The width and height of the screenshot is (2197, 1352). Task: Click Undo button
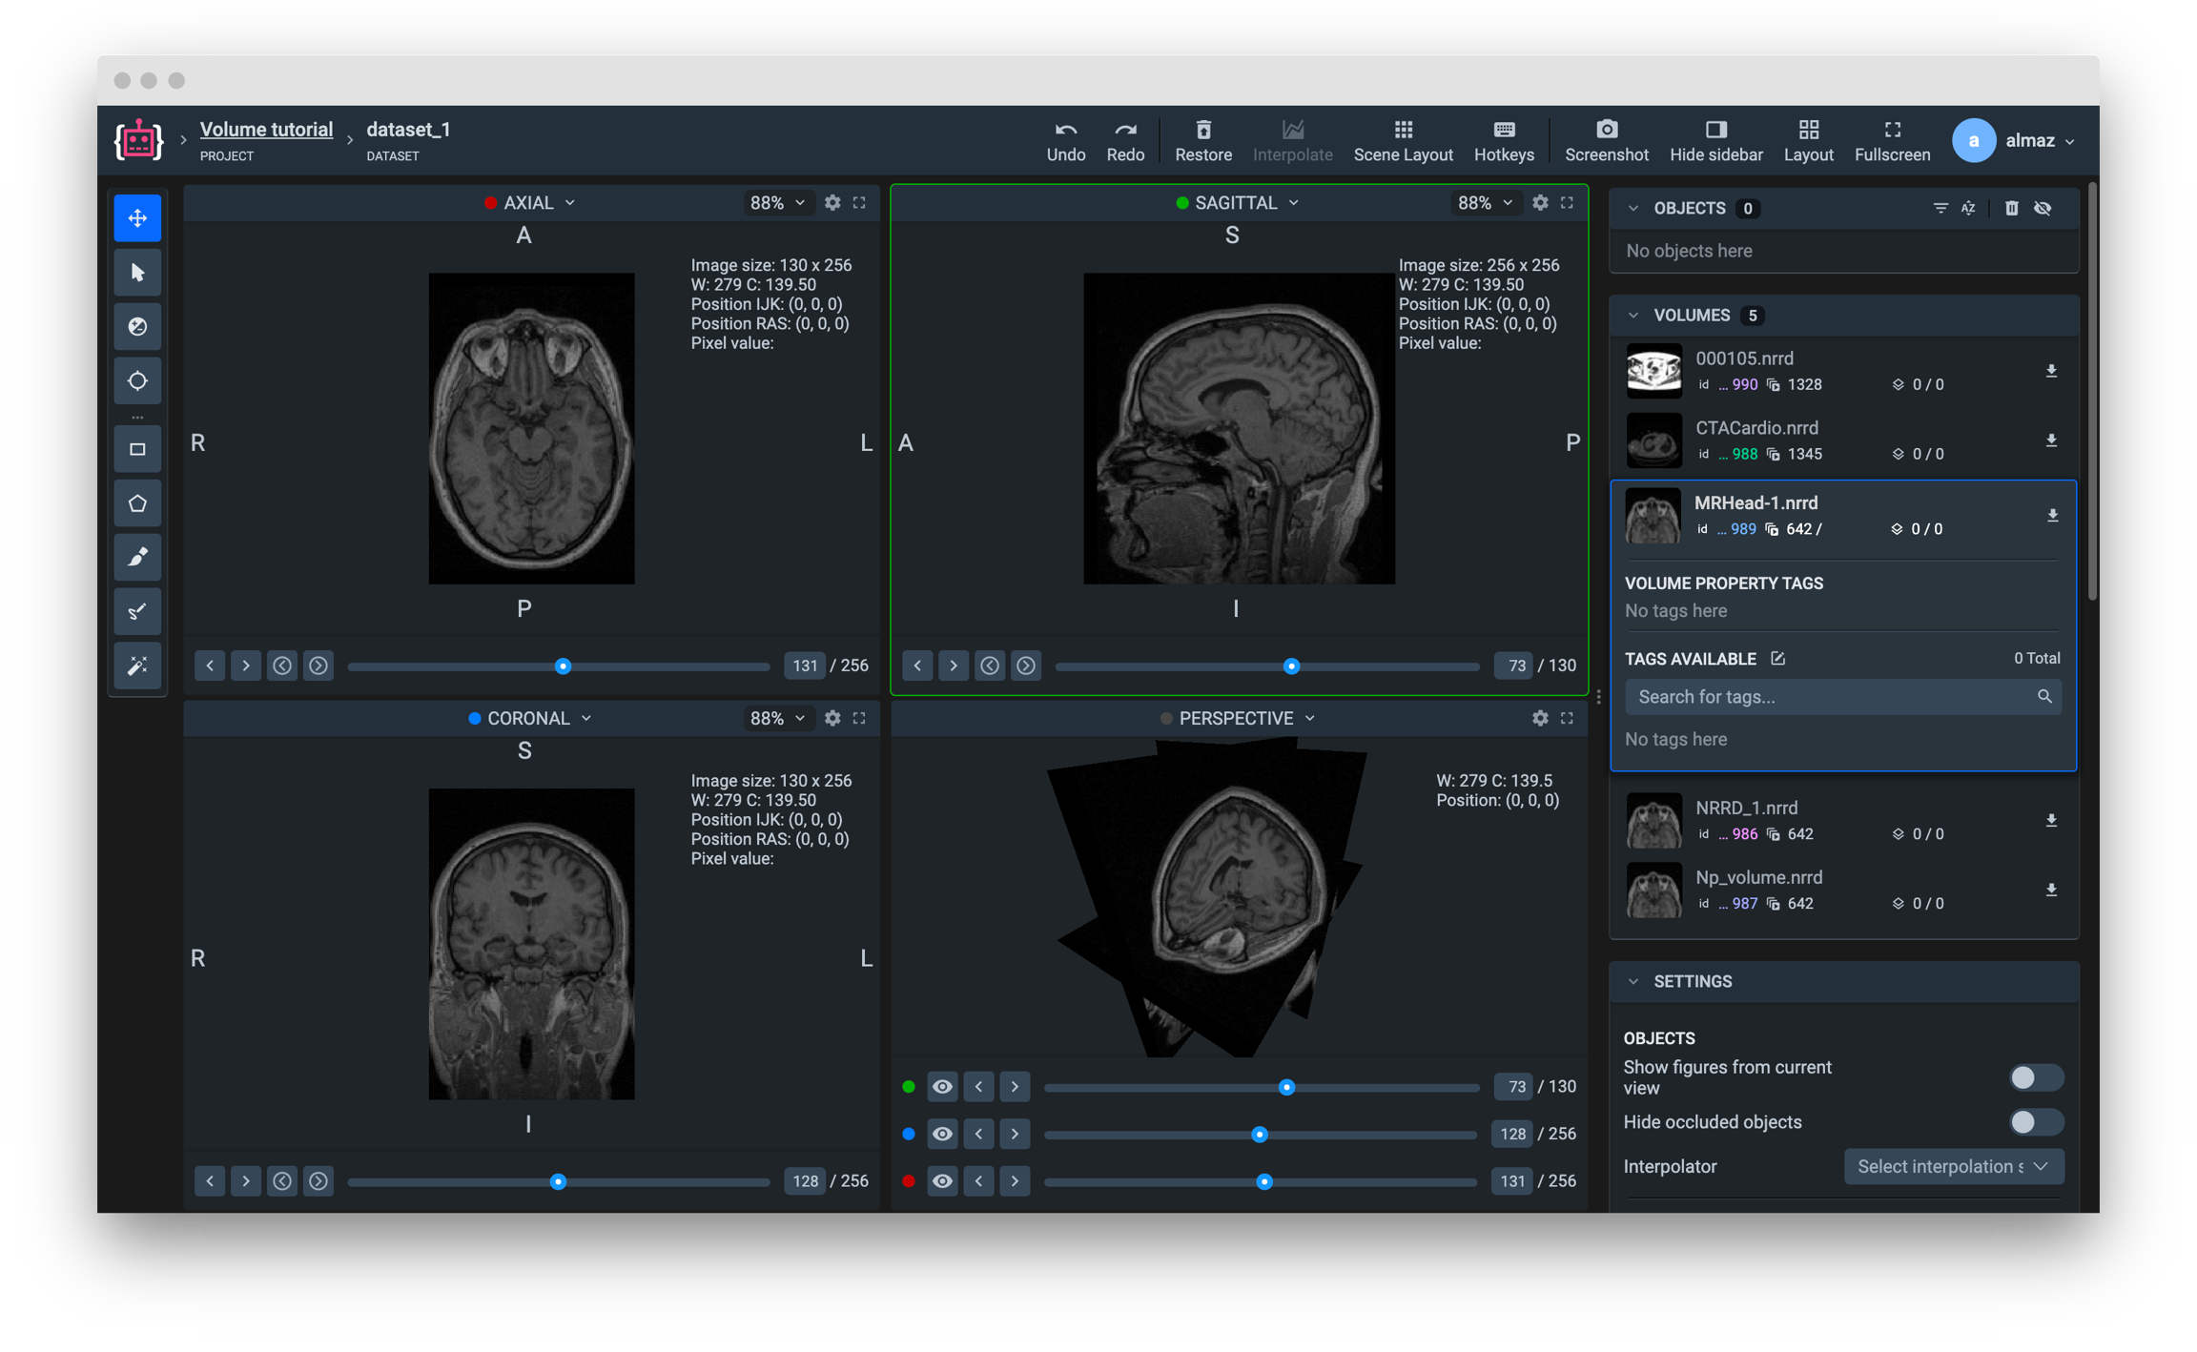click(1065, 140)
